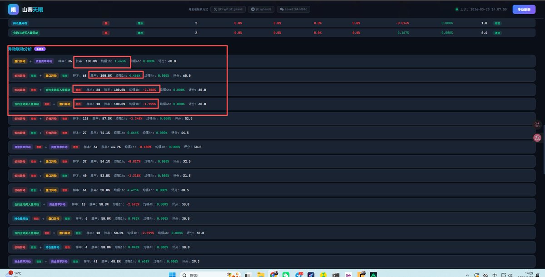Screen dimensions: 545x277
Task: Open the @bighand8 Telegram contact link
Action: coord(261,9)
